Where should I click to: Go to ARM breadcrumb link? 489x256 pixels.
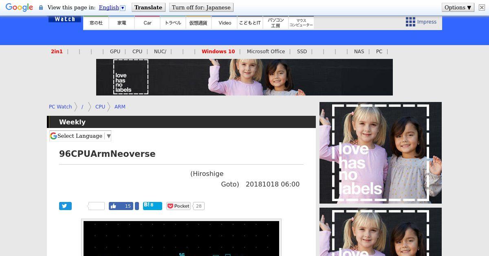click(120, 107)
